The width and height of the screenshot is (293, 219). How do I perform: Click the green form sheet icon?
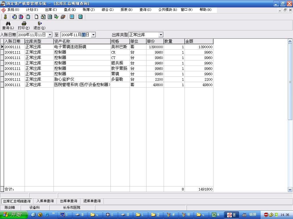[50, 17]
